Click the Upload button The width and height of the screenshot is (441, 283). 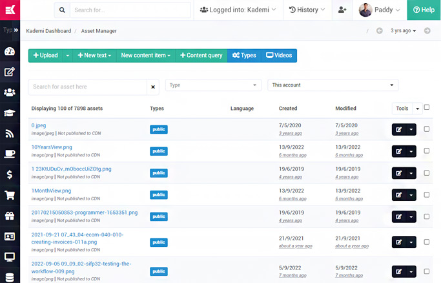[x=46, y=56]
